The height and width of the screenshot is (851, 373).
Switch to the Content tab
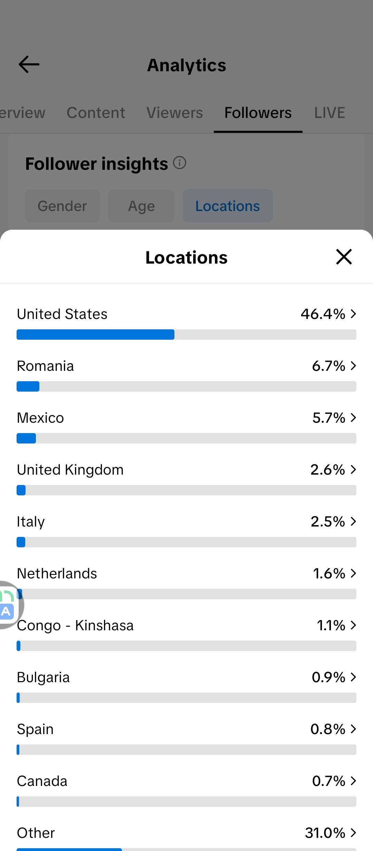[96, 113]
